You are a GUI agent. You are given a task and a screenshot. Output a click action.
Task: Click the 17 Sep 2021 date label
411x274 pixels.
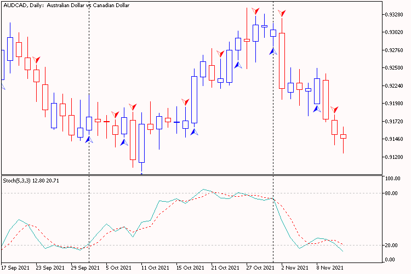click(x=15, y=268)
